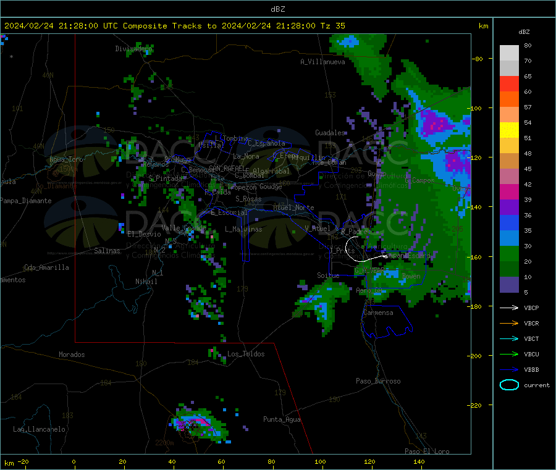Click the C_Española map label
Image resolution: width=556 pixels, height=470 pixels.
[266, 143]
